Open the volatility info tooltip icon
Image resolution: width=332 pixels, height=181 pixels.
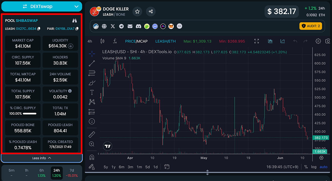point(70,91)
